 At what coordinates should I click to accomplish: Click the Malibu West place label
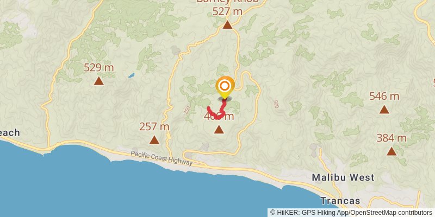pos(343,177)
